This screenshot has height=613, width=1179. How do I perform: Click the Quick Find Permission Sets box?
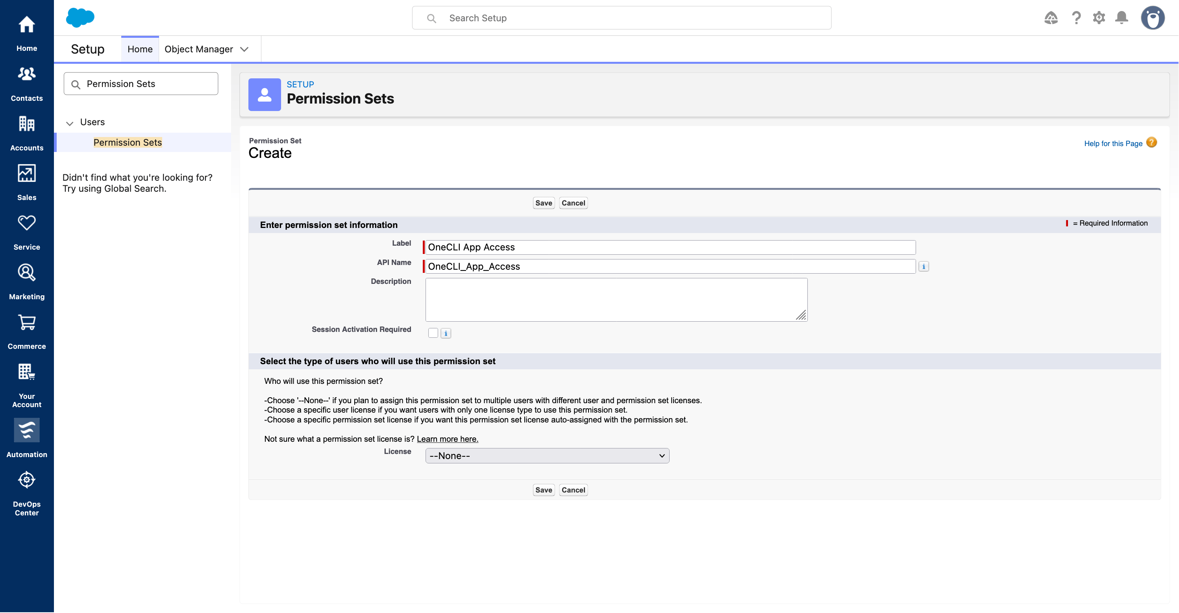click(x=141, y=84)
